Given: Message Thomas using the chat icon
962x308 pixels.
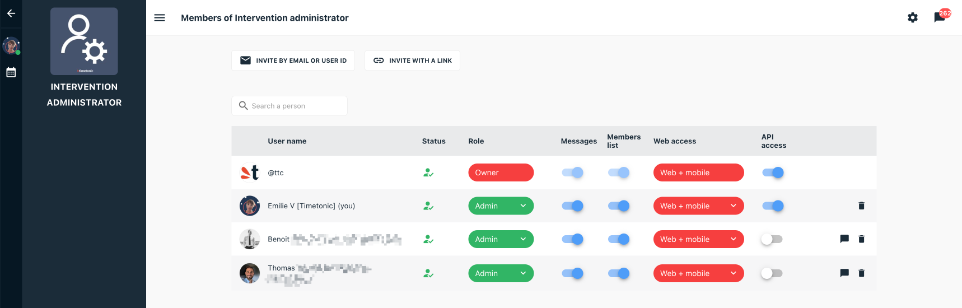Looking at the screenshot, I should tap(844, 273).
